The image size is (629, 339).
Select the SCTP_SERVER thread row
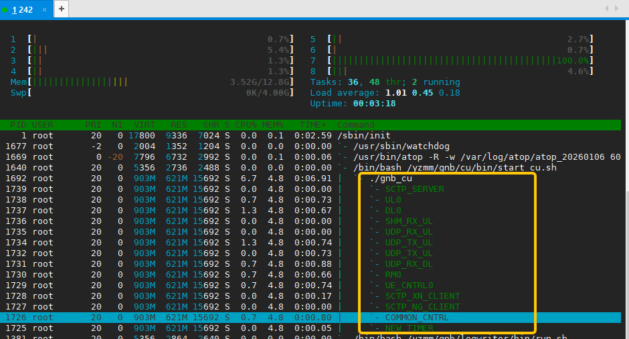click(x=414, y=189)
